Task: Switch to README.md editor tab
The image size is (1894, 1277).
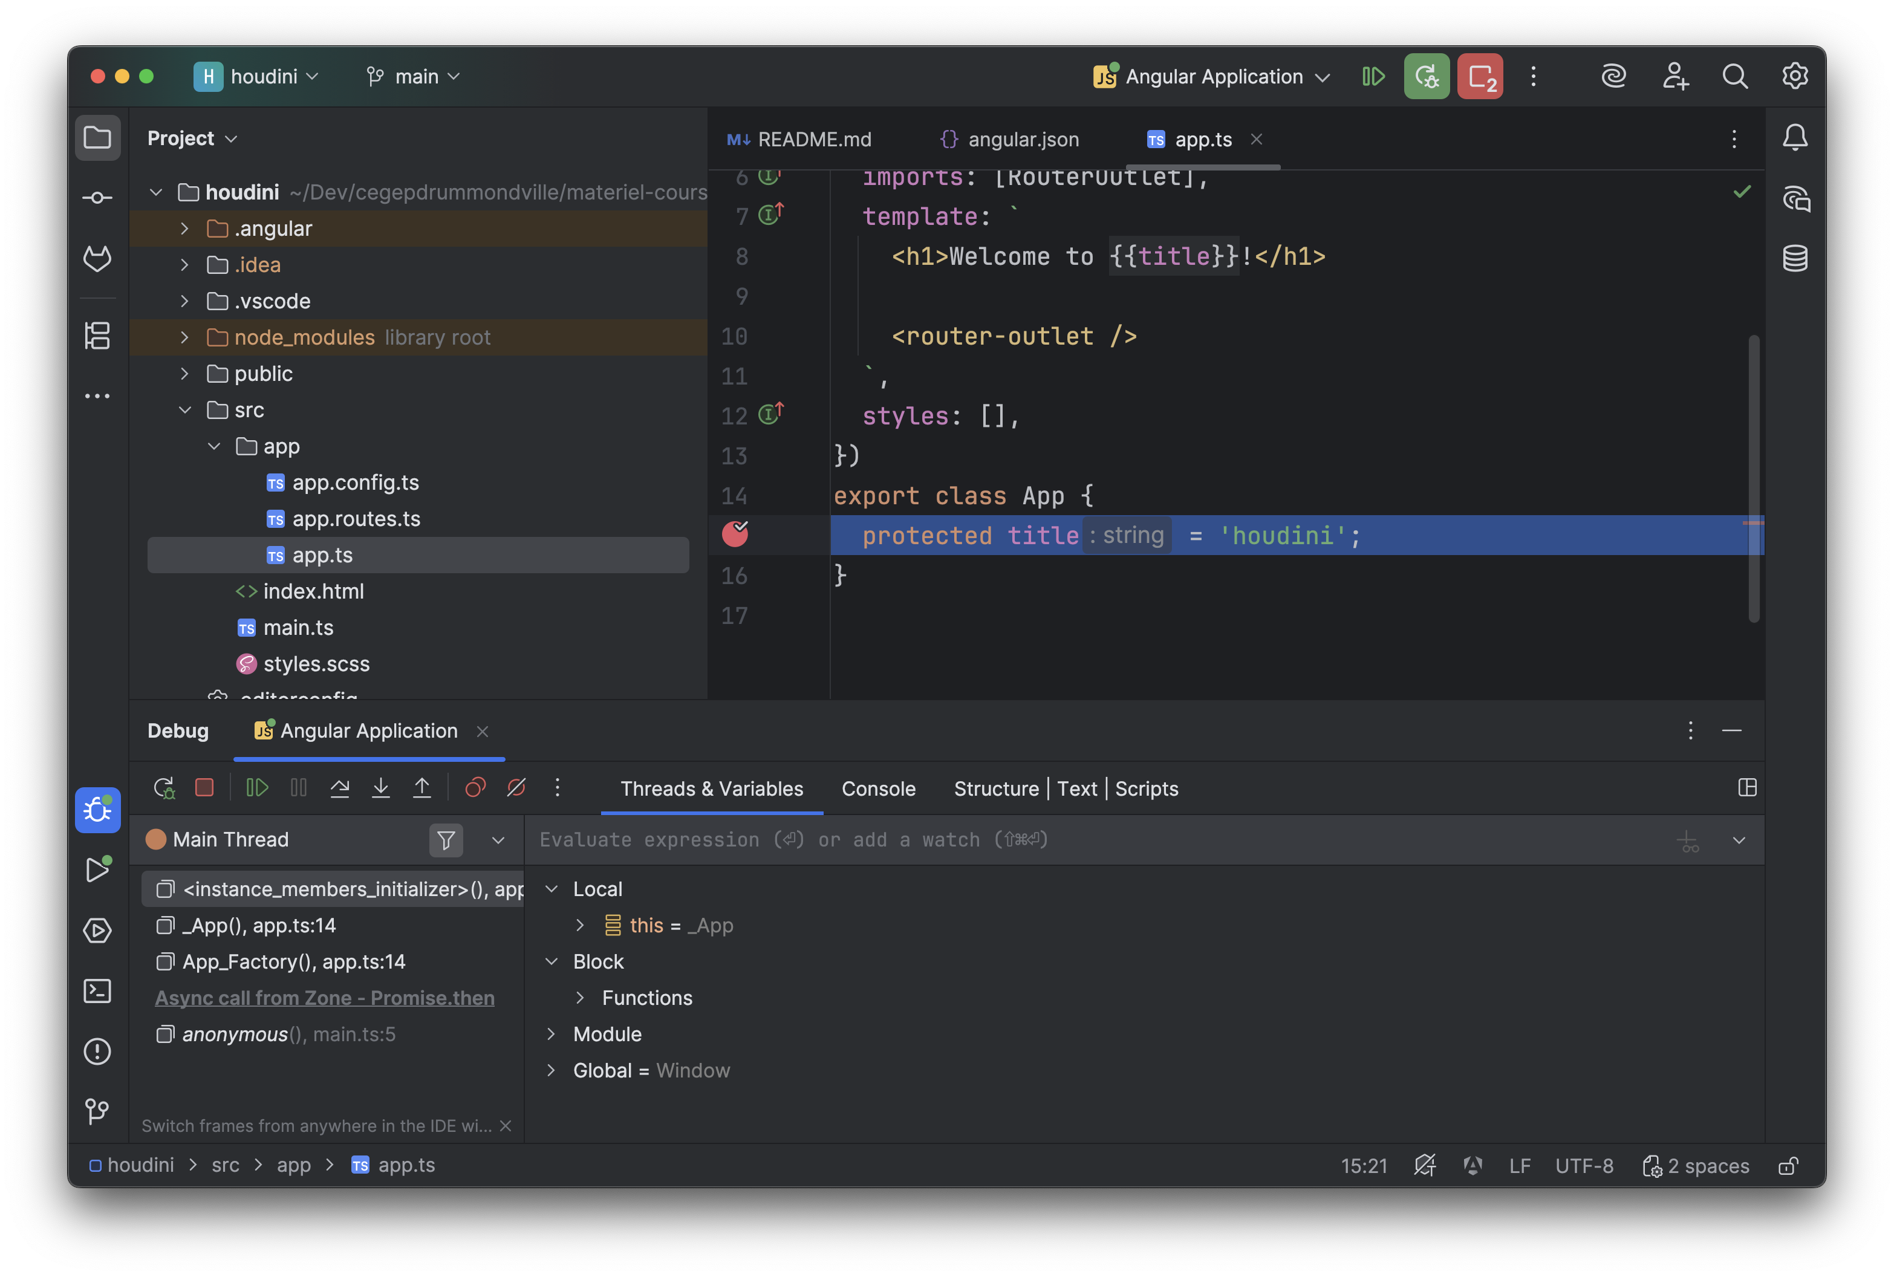Action: (799, 139)
